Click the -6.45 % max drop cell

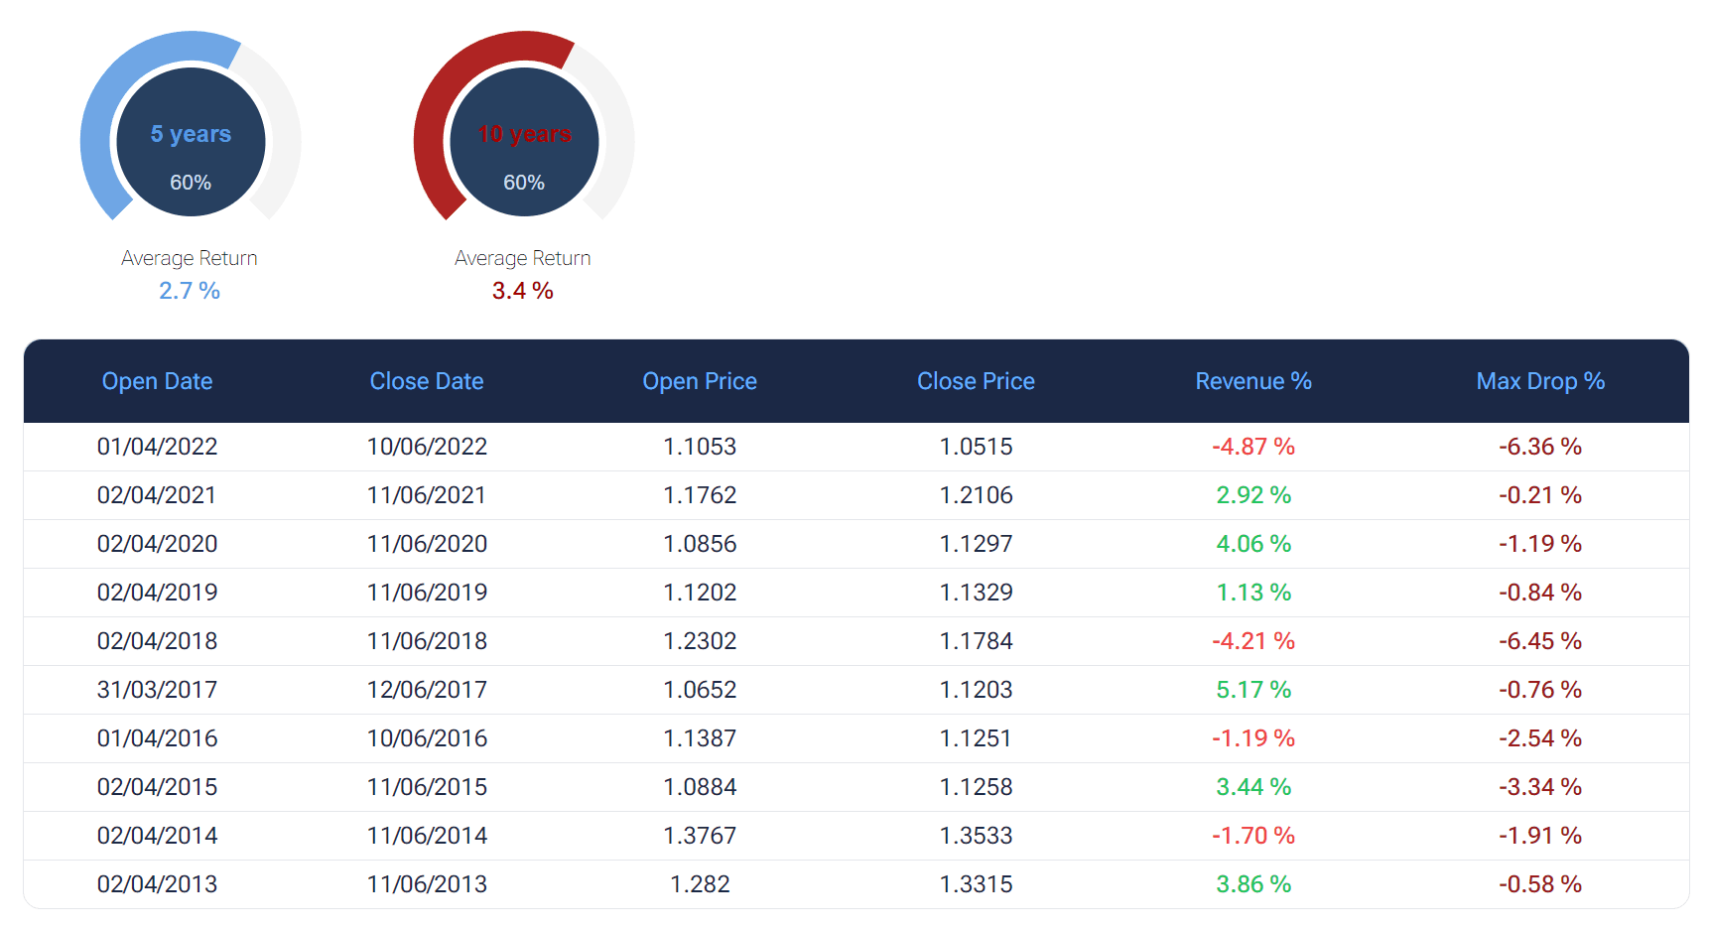pos(1540,641)
